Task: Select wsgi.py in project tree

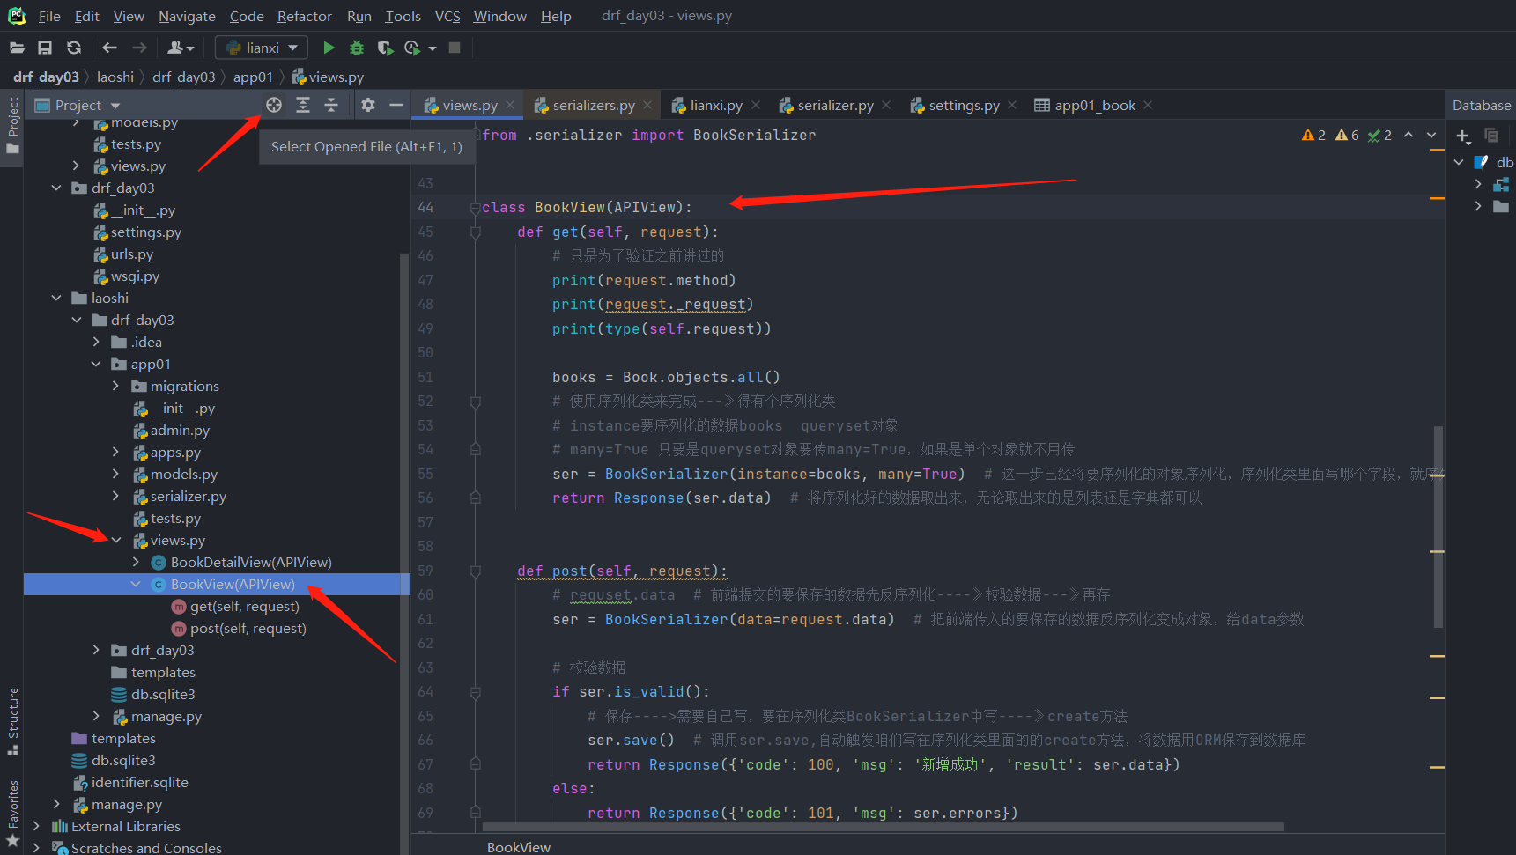Action: (135, 276)
